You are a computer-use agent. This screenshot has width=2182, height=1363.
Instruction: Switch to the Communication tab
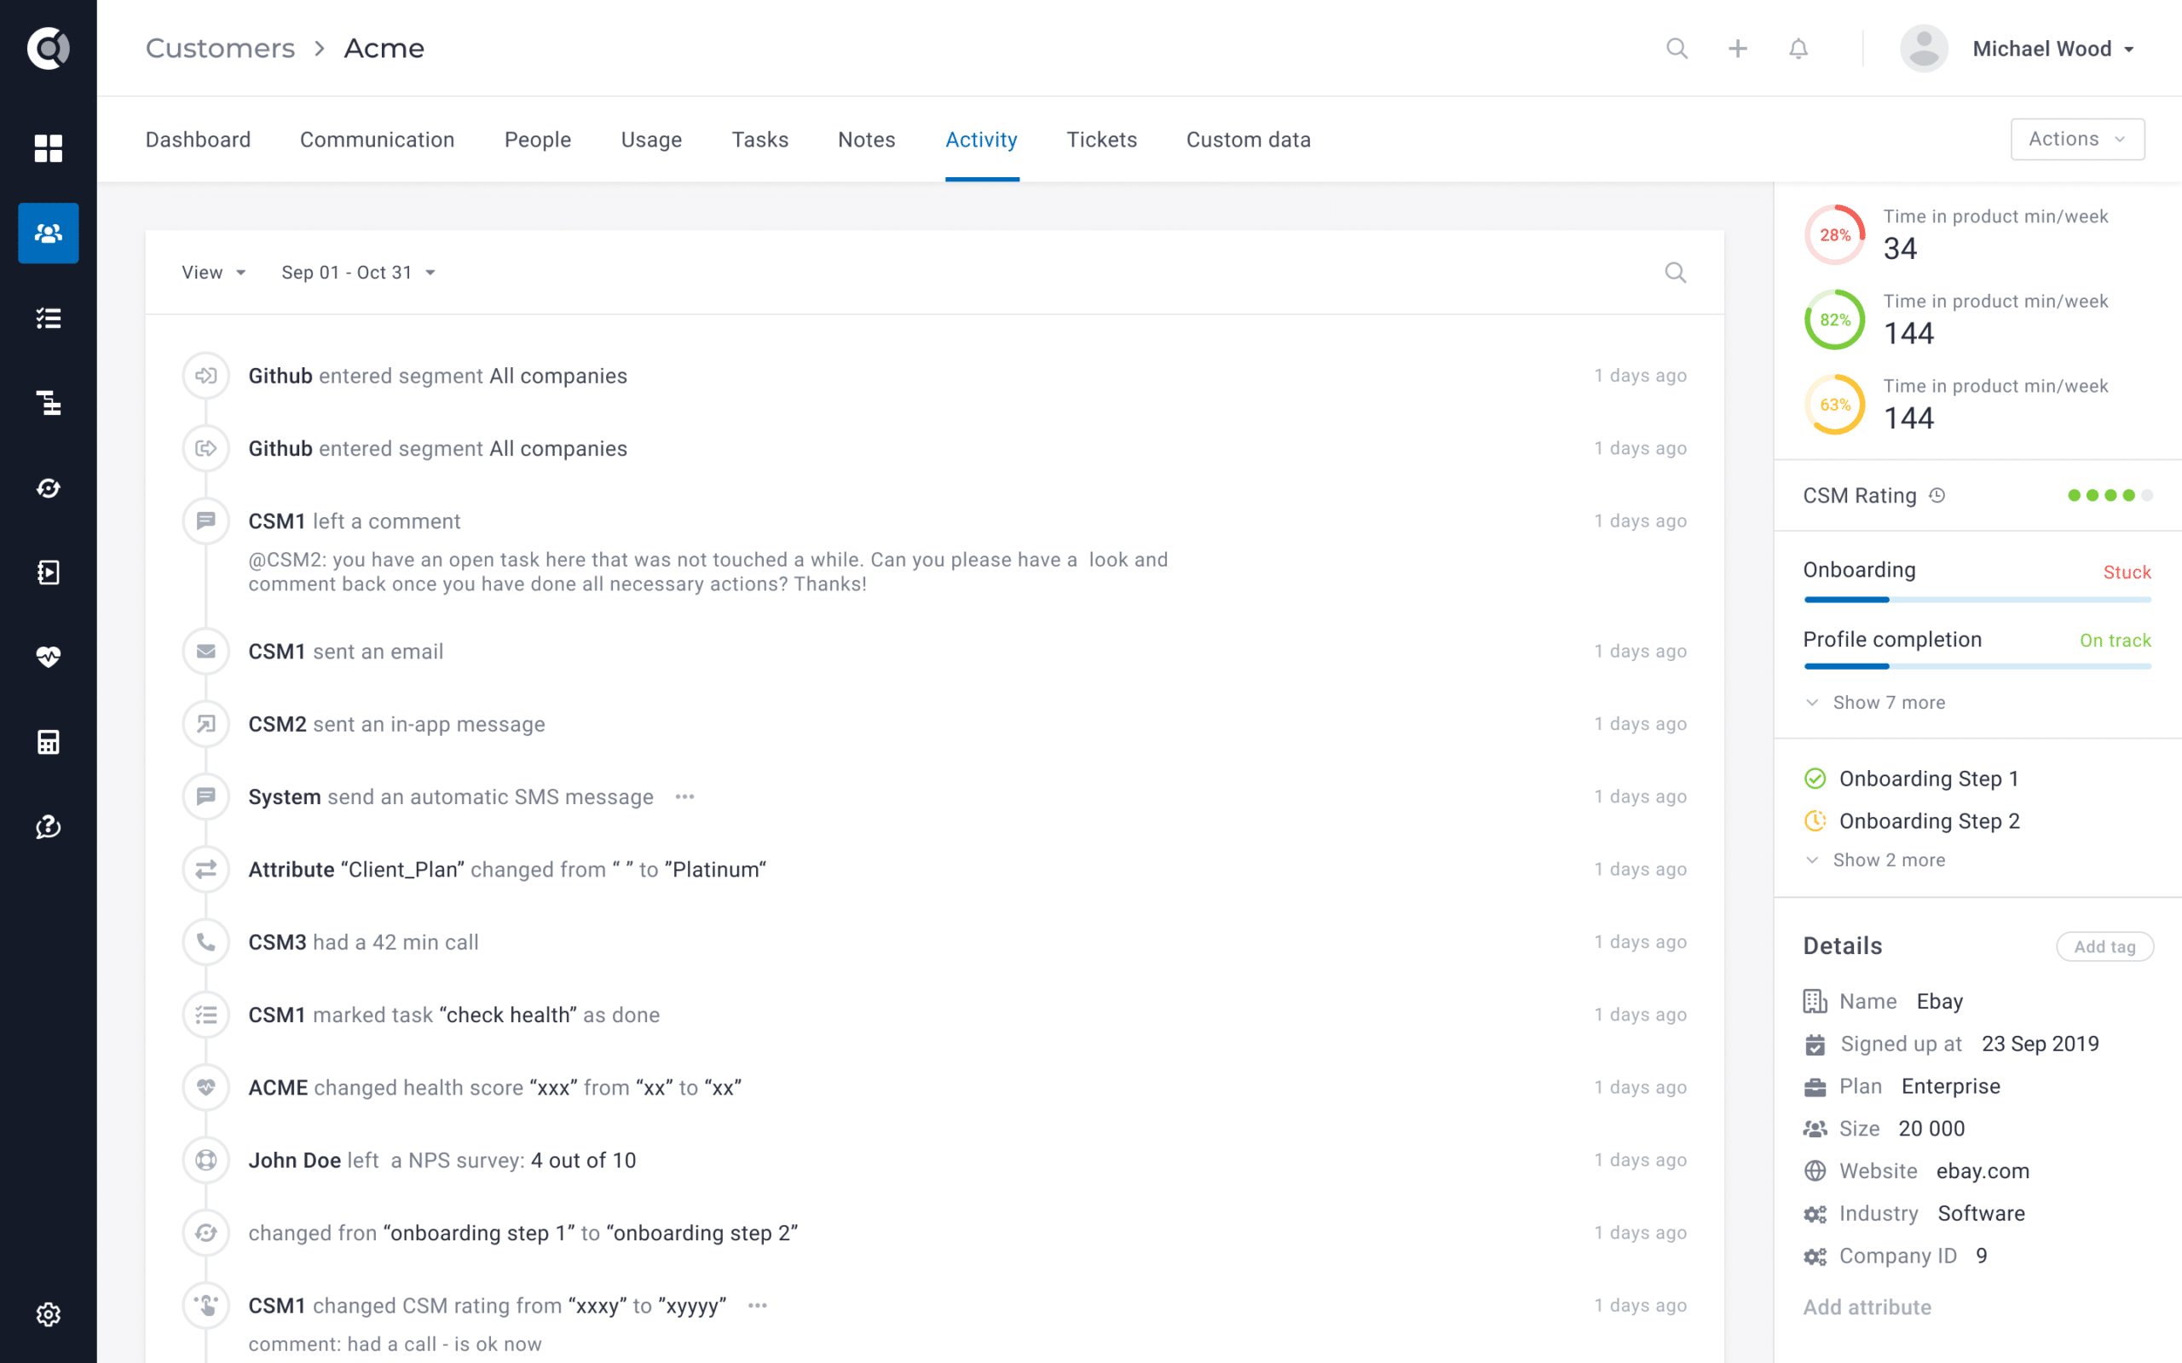click(x=377, y=140)
